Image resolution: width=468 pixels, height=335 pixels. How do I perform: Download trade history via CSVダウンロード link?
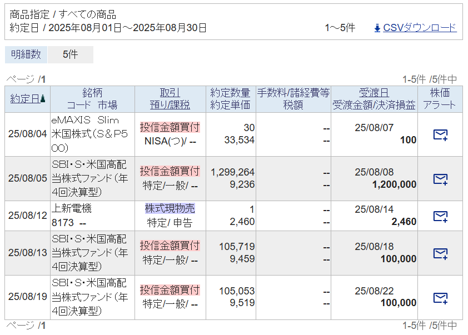coord(420,28)
